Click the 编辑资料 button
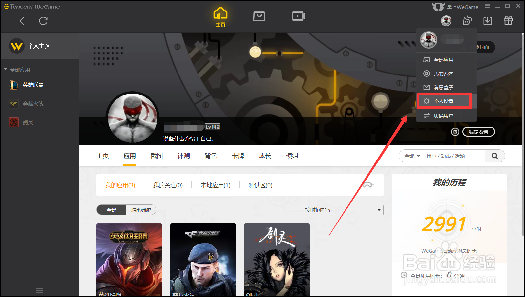 tap(478, 132)
